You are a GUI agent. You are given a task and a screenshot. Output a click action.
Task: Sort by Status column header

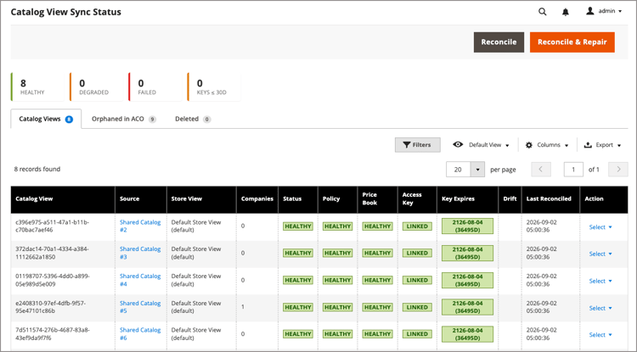click(298, 199)
